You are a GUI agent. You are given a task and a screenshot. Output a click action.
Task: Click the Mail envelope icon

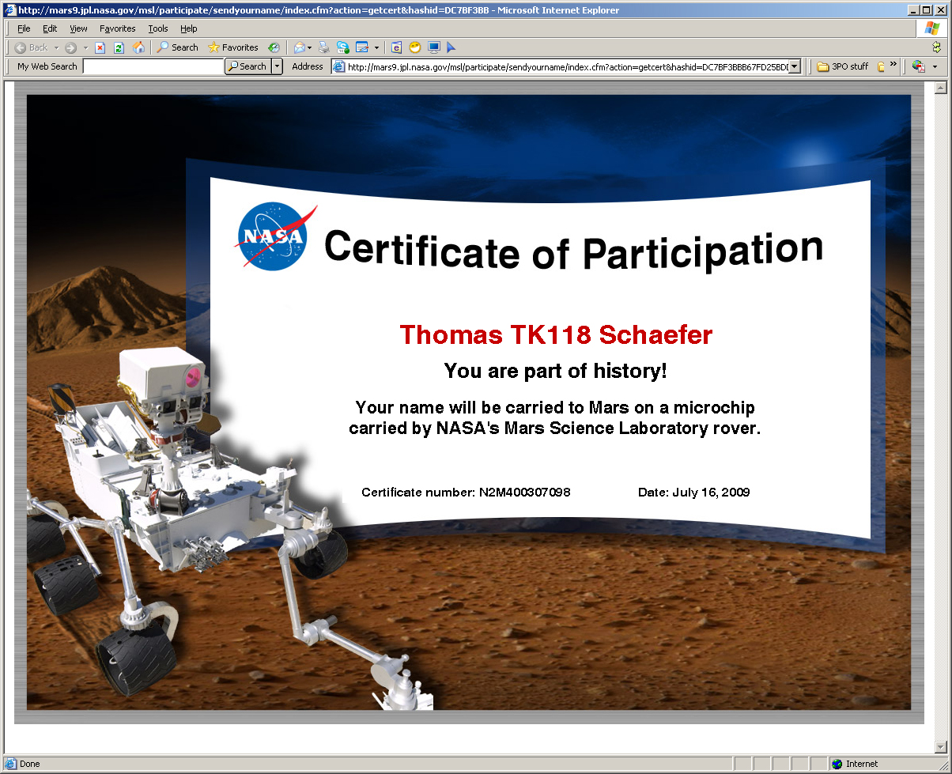(300, 47)
